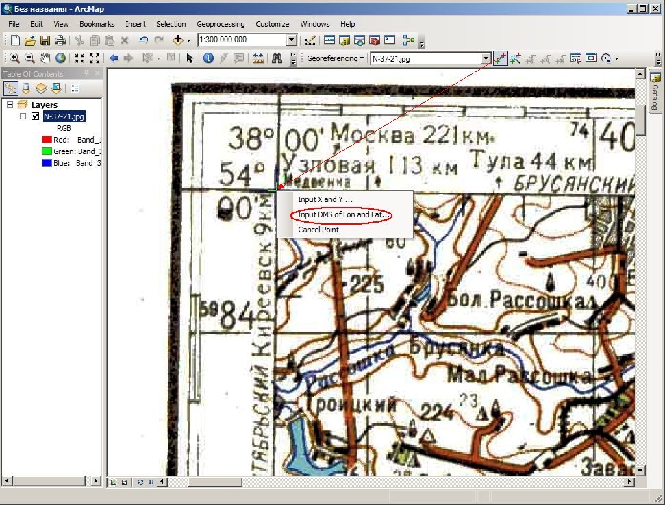Open the Identify tool
Screen dimensions: 665x505
208,58
